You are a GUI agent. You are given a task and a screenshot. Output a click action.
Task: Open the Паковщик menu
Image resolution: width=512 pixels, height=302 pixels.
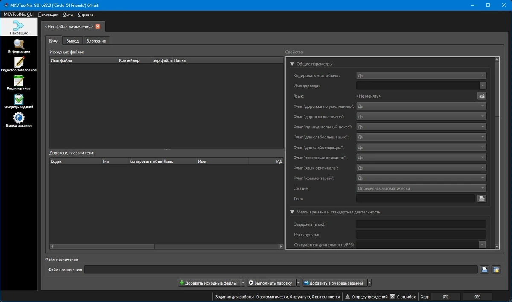tap(48, 14)
